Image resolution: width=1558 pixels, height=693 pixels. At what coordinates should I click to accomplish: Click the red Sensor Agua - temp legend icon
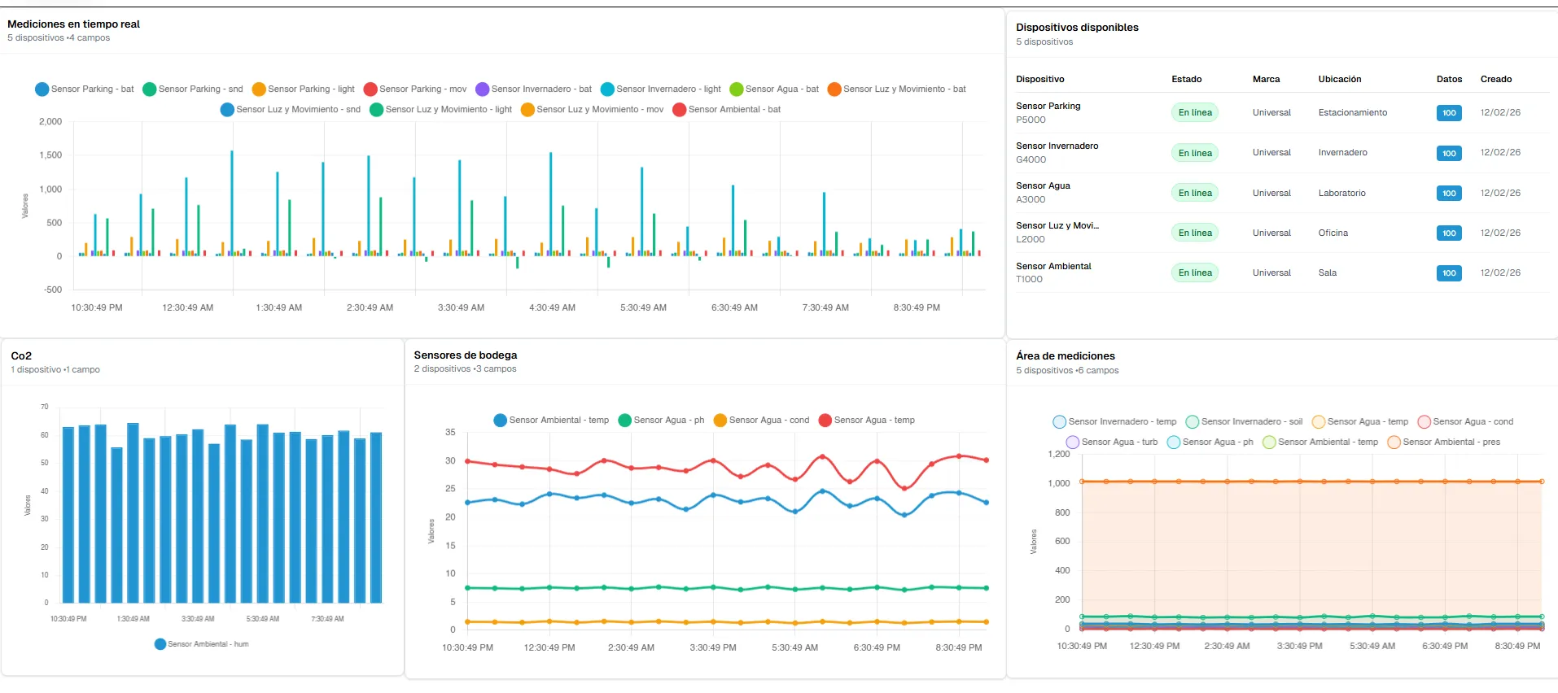click(x=825, y=421)
